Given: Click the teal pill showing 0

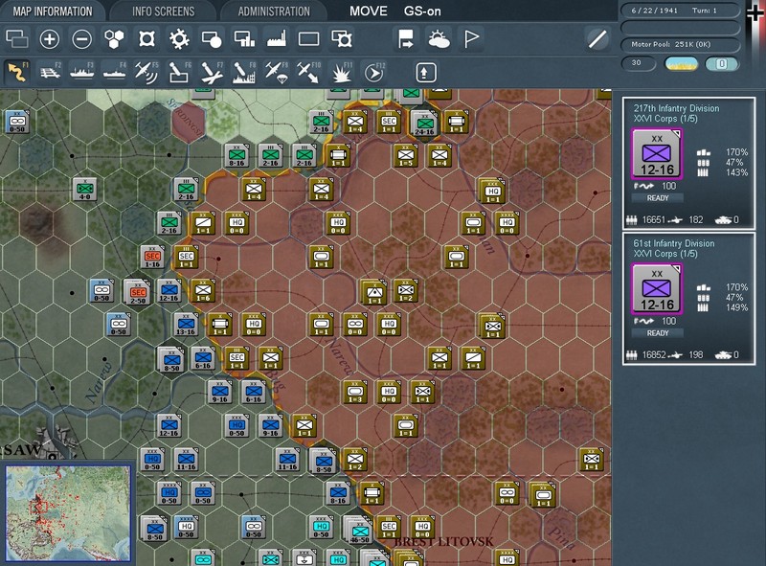Looking at the screenshot, I should point(722,63).
